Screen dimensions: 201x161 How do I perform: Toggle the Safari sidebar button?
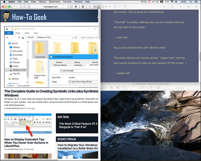tap(25, 7)
